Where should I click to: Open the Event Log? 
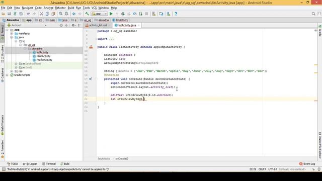307,164
